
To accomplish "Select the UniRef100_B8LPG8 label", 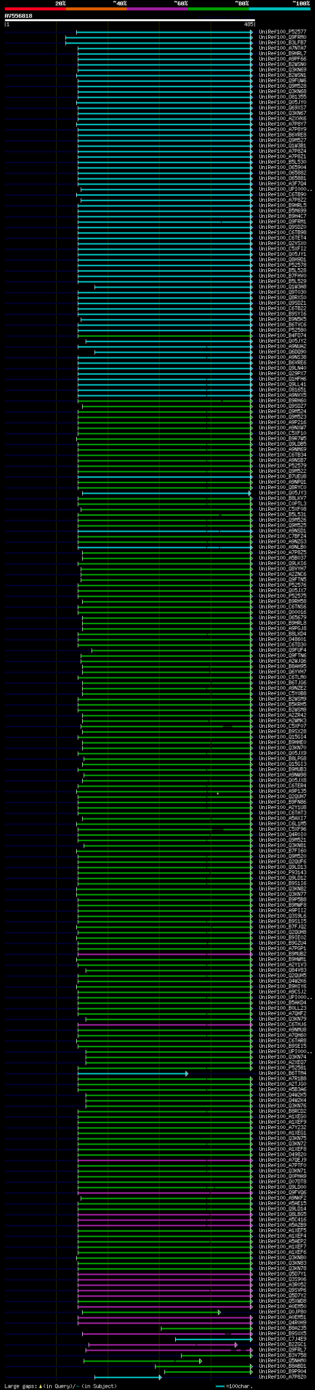I will click(282, 759).
